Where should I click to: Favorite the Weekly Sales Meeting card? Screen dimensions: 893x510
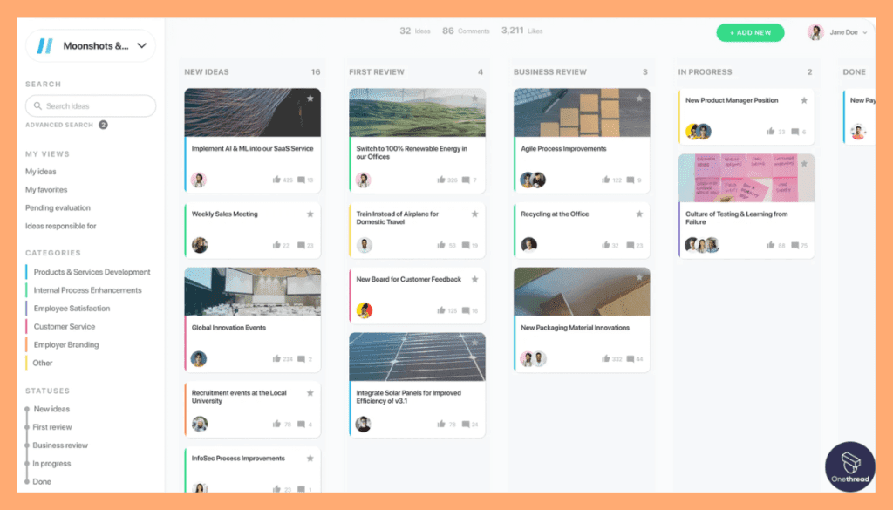[310, 214]
